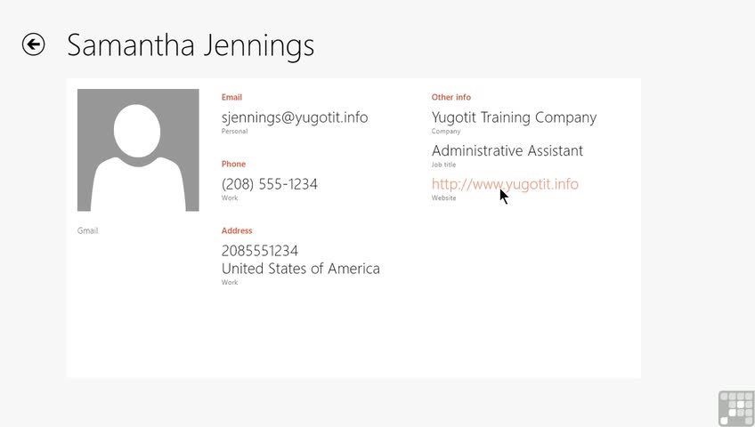
Task: Click the Other info section header
Action: click(451, 98)
